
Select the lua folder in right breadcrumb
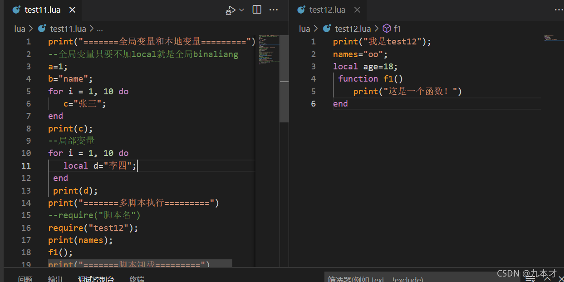[x=304, y=29]
